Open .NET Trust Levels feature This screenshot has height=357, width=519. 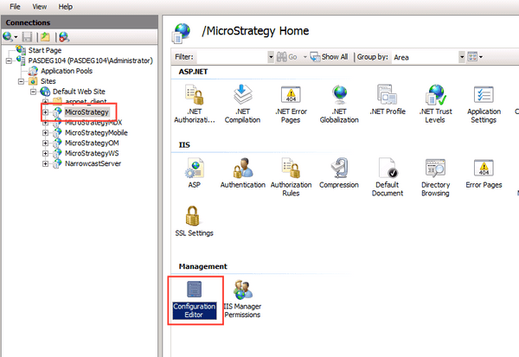435,104
